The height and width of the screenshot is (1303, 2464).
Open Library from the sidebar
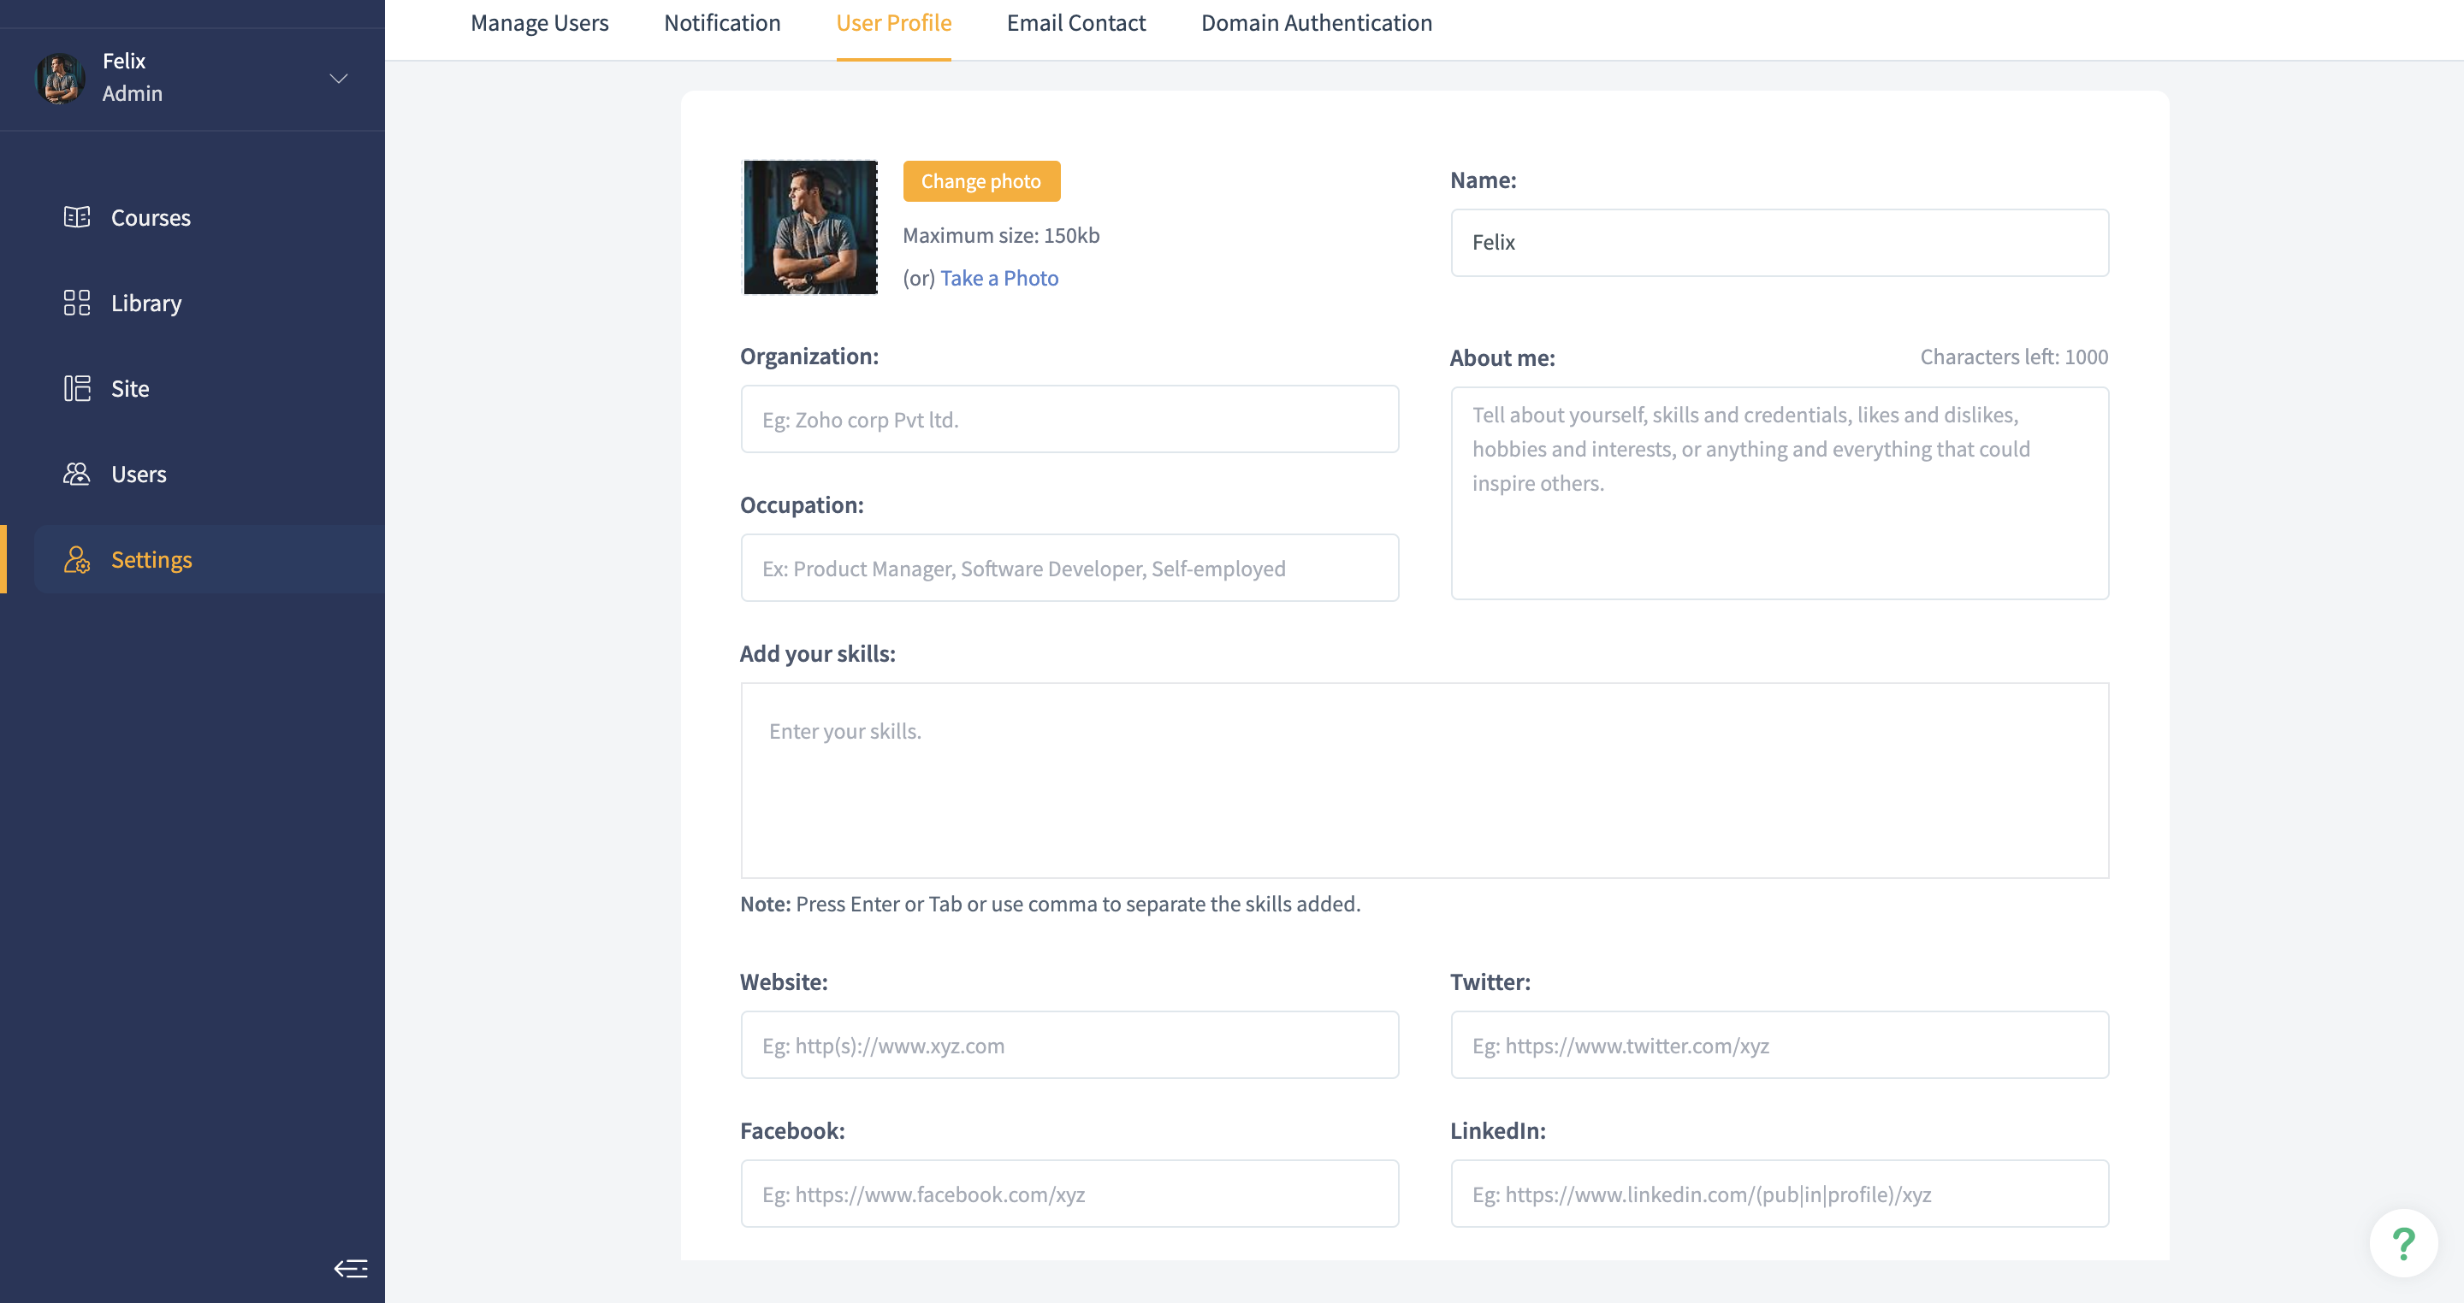point(146,303)
